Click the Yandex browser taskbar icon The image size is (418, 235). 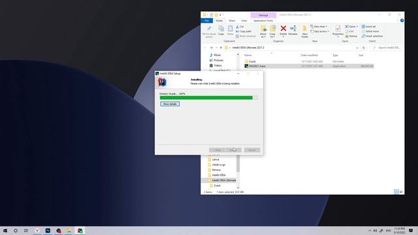(37, 230)
